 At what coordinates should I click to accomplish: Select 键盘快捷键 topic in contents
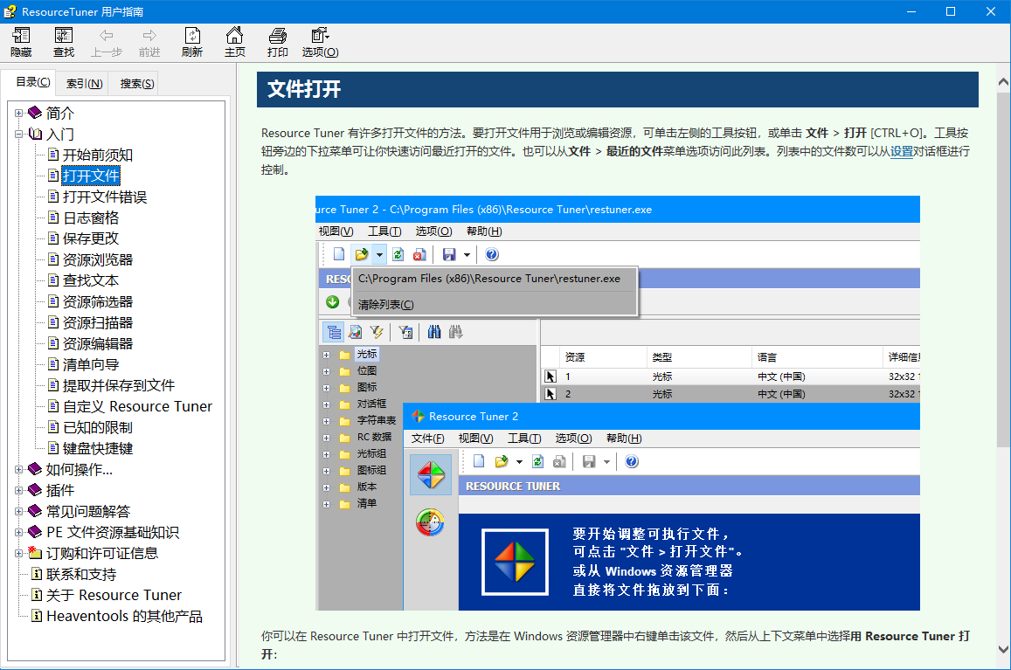coord(98,449)
